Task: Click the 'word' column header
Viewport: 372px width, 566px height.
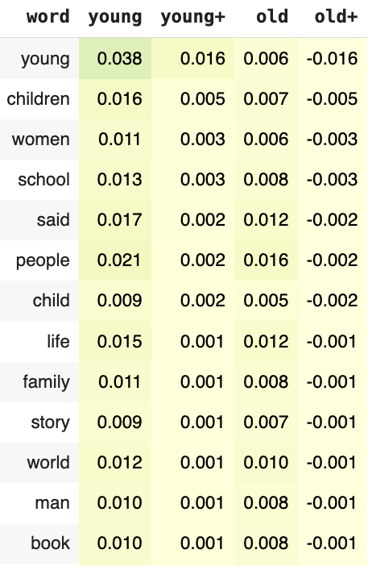Action: tap(48, 17)
